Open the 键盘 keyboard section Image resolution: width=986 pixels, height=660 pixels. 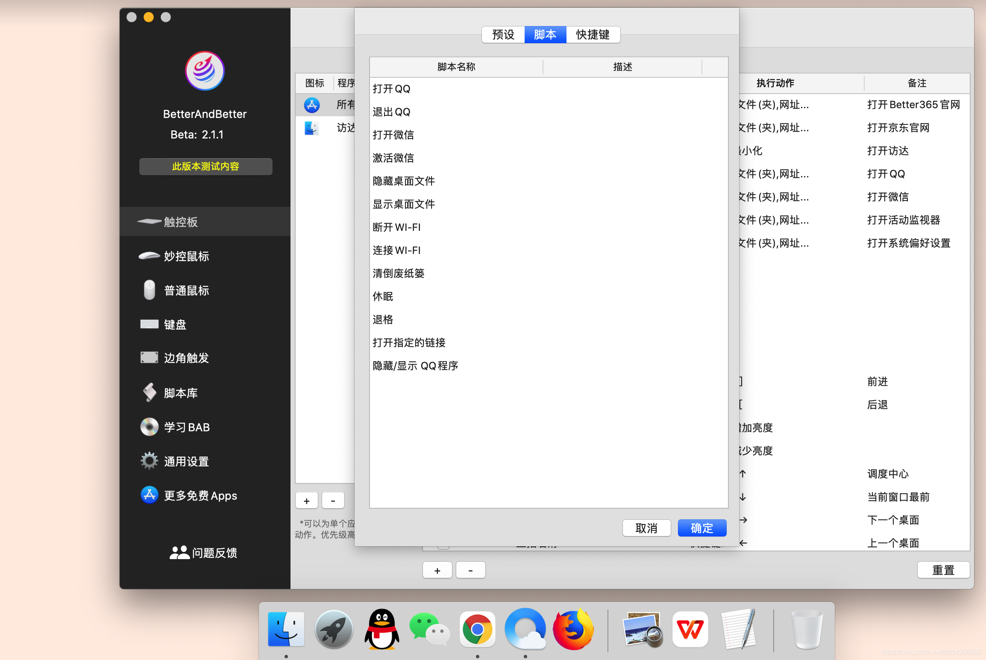205,324
